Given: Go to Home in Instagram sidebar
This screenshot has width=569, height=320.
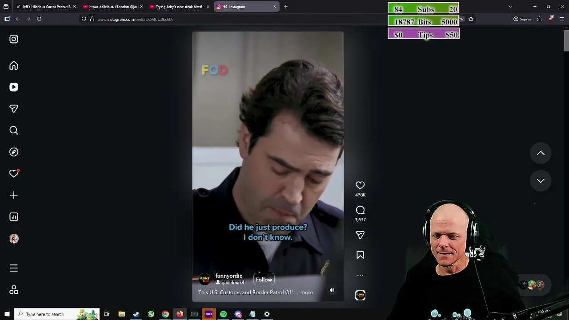Looking at the screenshot, I should (x=14, y=66).
